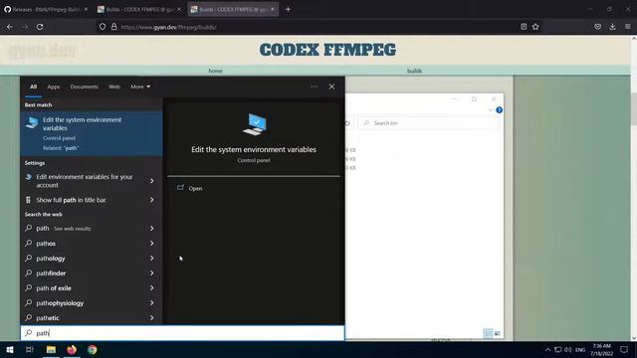Viewport: 637px width, 358px height.
Task: Close the active CODEX FFMPEG tab
Action: (273, 9)
